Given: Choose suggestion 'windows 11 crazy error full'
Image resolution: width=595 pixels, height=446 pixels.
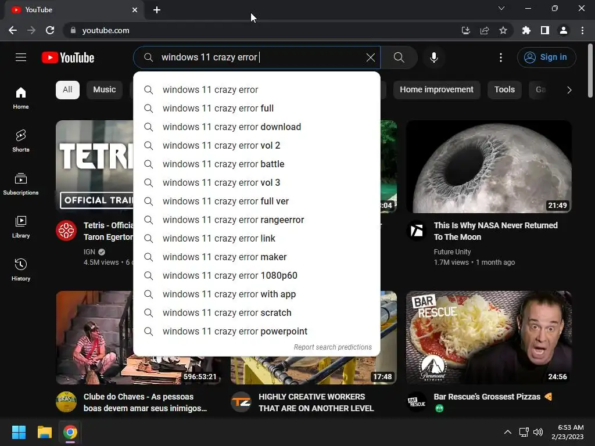Looking at the screenshot, I should (256, 109).
